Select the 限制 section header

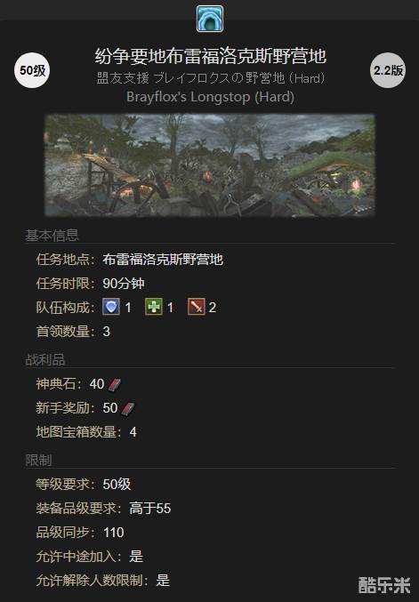click(38, 460)
